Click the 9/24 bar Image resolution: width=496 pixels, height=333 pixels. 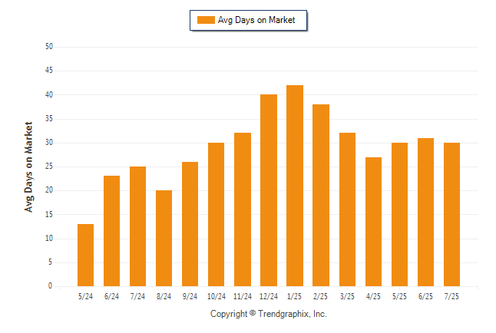[190, 224]
